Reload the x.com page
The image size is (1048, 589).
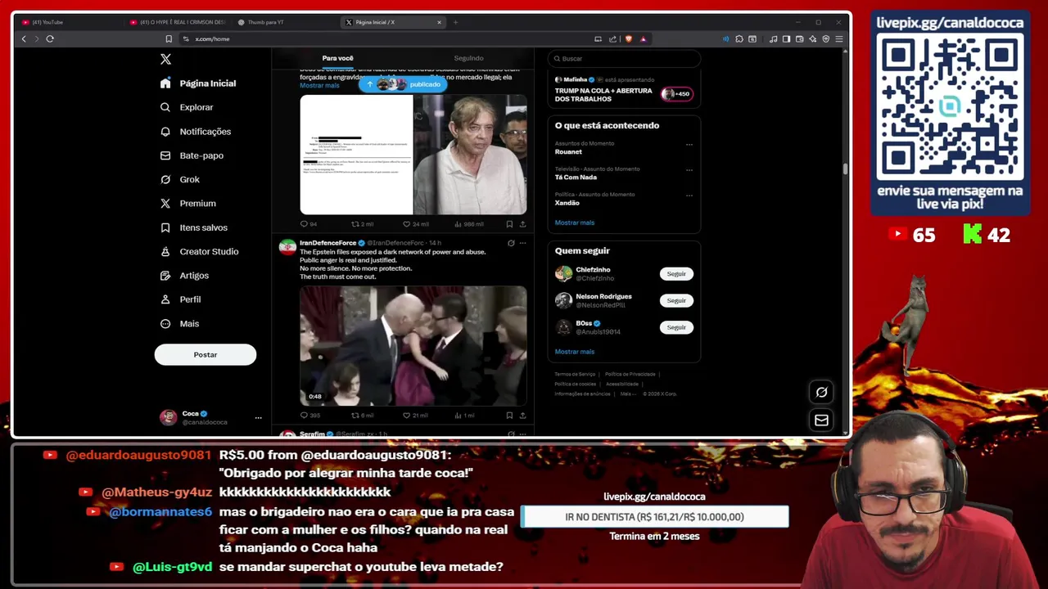50,38
